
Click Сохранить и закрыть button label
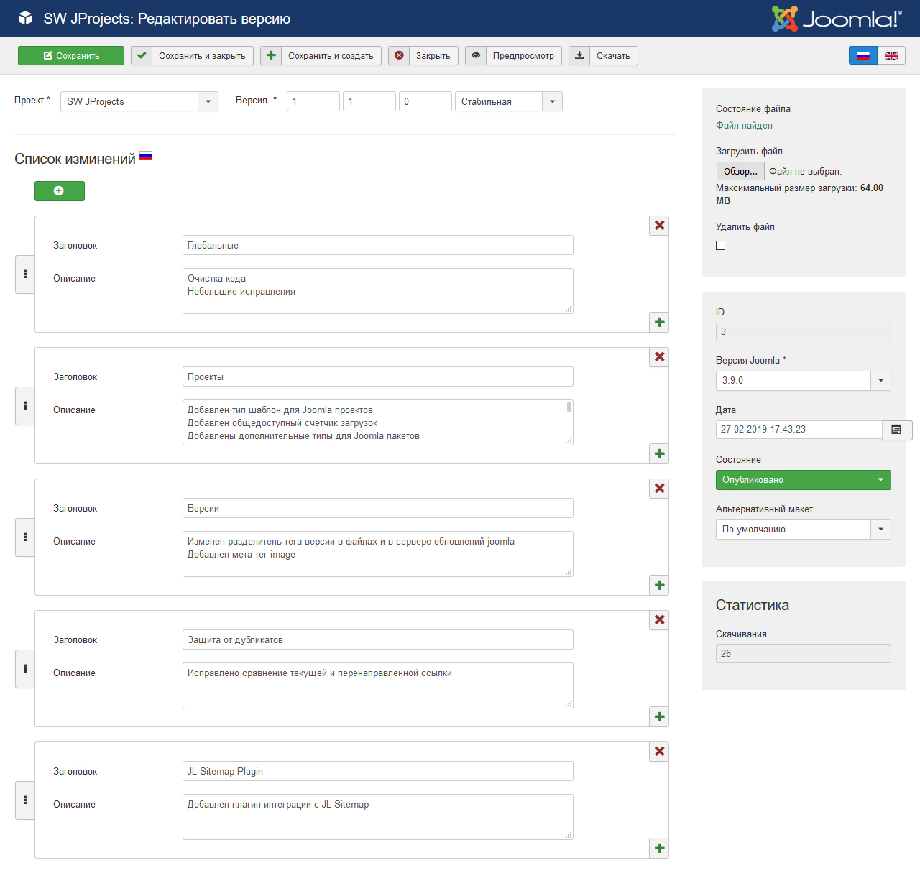[202, 55]
